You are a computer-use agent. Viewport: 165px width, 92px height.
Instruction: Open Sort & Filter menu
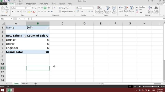151,10
